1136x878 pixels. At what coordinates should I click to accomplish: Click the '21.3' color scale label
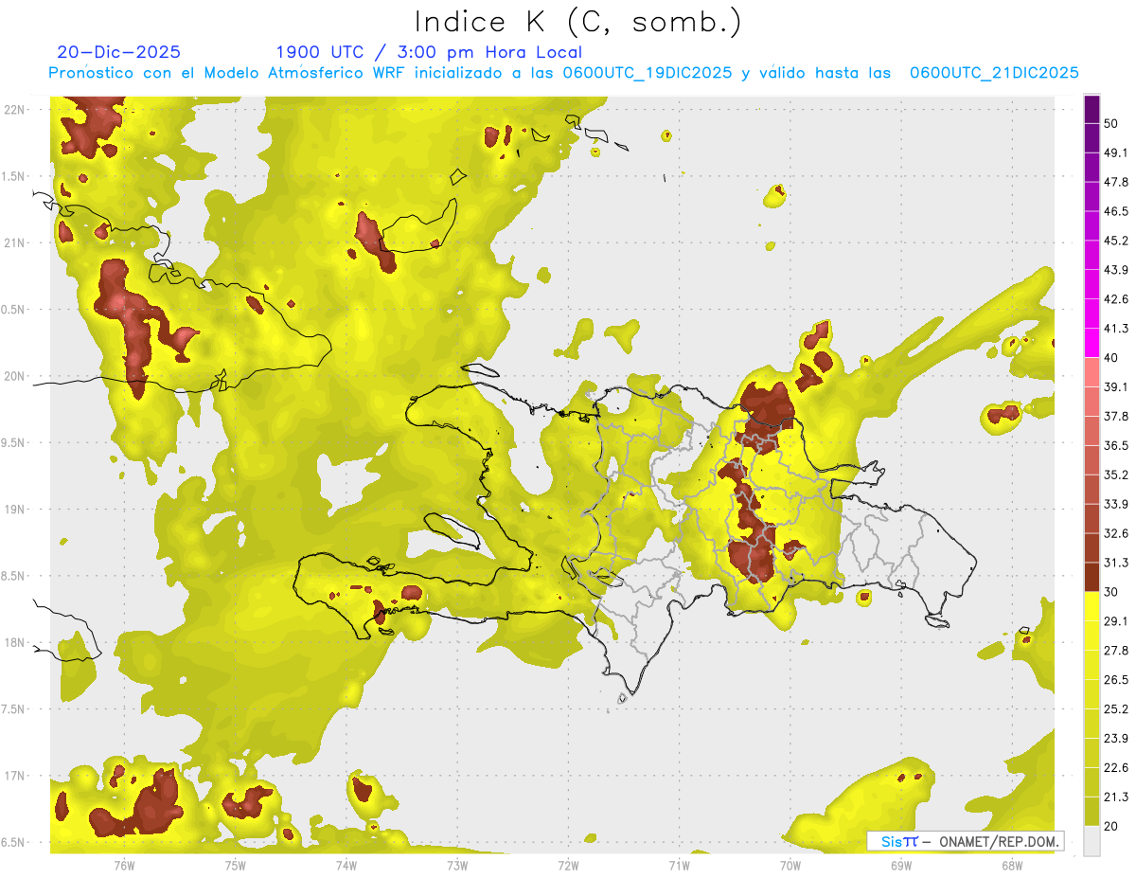(x=1116, y=797)
